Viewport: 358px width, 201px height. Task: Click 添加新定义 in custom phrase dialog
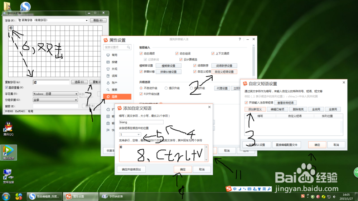[x=255, y=109]
